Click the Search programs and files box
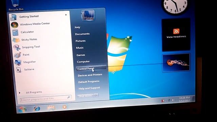 (46, 99)
